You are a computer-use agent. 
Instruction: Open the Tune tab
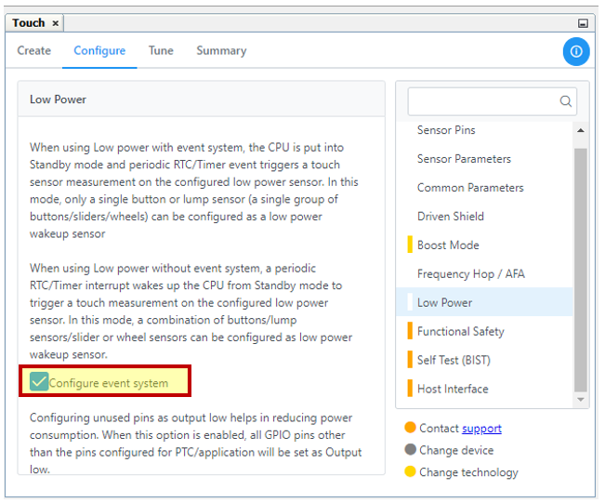coord(161,51)
